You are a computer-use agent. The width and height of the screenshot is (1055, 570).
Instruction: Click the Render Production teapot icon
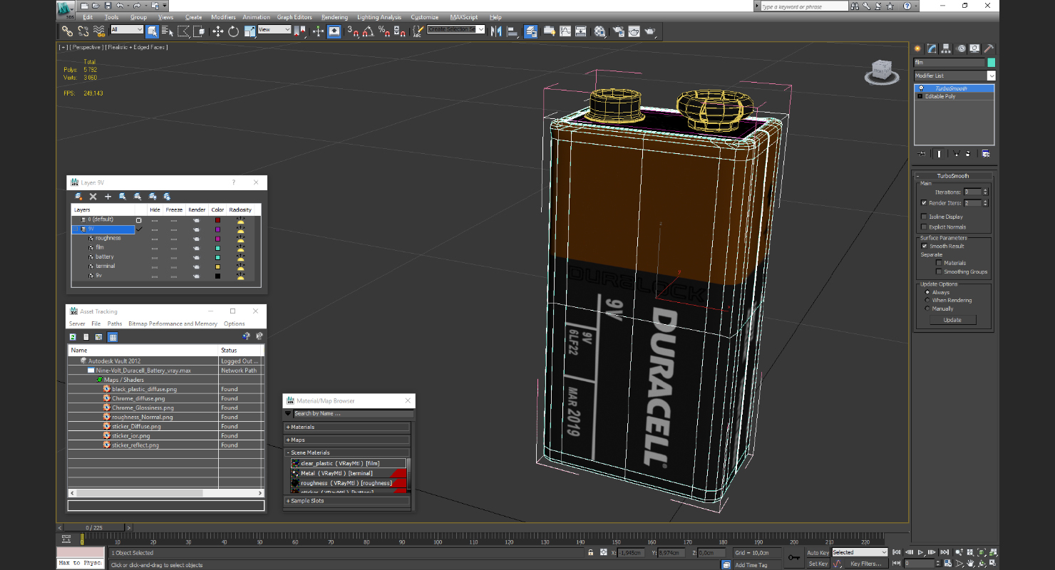coord(650,31)
